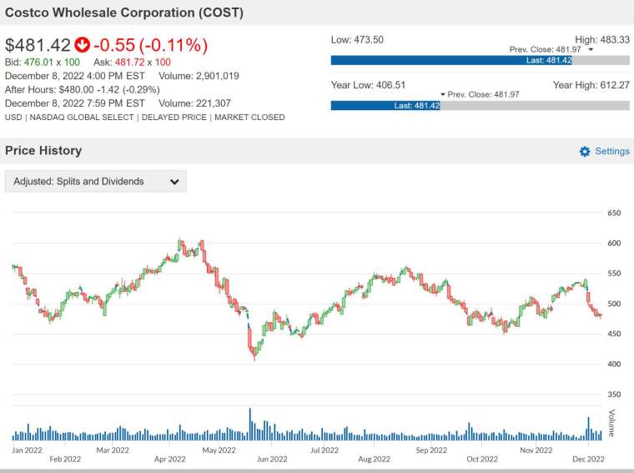Click the rotated Volume axis label
Screen dimensions: 634x473
click(612, 423)
